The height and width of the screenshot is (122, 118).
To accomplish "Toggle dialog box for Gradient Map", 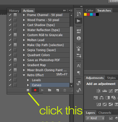I will (x=15, y=65).
